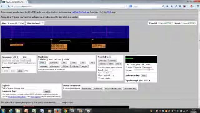Select CW-narrow mode
The width and height of the screenshot is (200, 113).
pyautogui.click(x=54, y=66)
